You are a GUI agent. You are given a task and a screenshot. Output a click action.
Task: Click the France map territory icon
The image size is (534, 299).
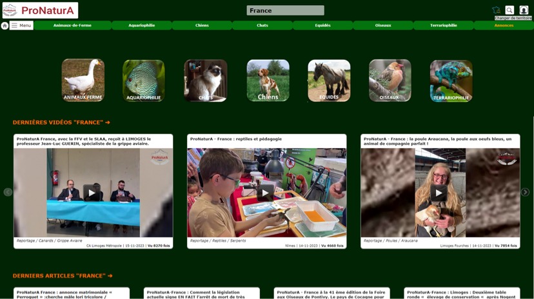496,10
